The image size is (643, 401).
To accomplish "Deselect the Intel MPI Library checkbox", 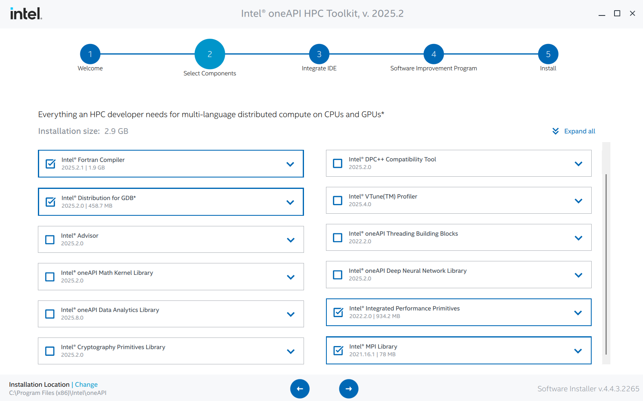I will coord(338,350).
